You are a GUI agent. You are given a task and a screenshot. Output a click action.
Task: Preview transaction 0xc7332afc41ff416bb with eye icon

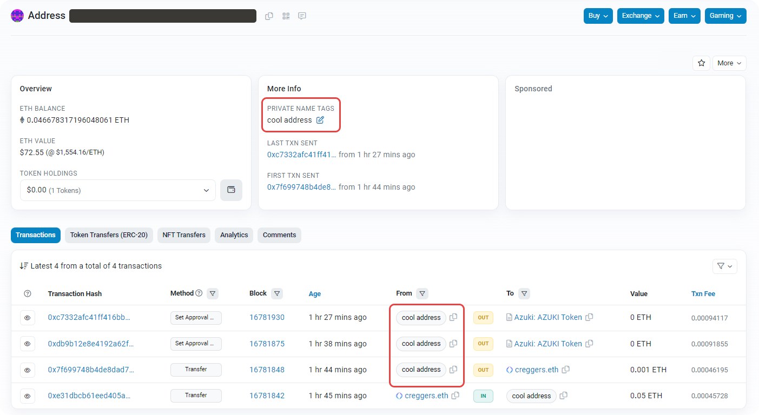(x=28, y=318)
